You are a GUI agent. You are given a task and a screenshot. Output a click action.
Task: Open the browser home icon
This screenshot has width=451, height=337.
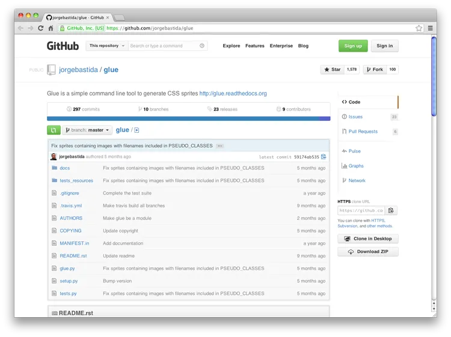(51, 28)
